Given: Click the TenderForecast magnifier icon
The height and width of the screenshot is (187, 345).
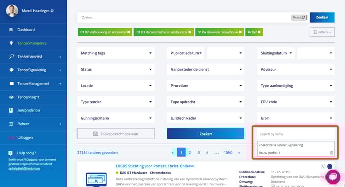Looking at the screenshot, I should [x=11, y=57].
